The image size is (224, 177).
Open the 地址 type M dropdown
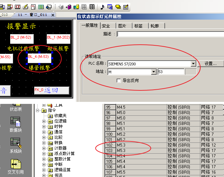[x=154, y=72]
